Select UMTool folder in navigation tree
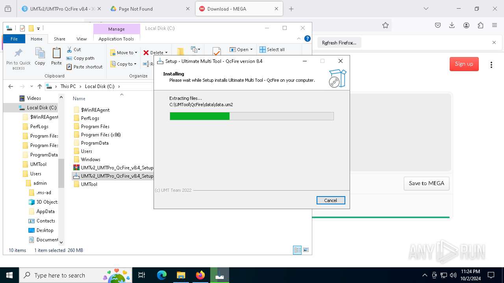The width and height of the screenshot is (504, 283). coord(38,164)
